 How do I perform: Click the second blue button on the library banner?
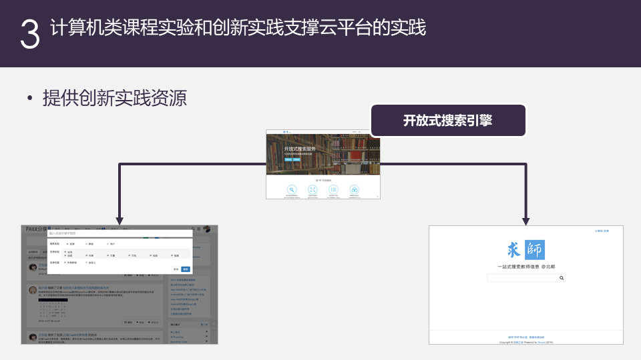(296, 159)
